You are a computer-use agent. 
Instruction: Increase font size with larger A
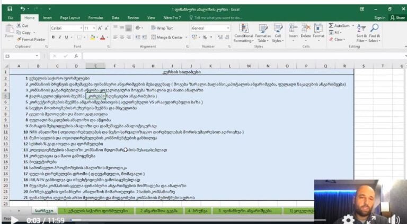[x=100, y=28]
